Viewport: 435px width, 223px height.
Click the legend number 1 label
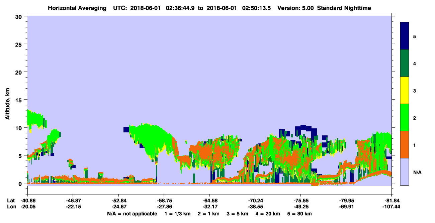[x=414, y=145]
